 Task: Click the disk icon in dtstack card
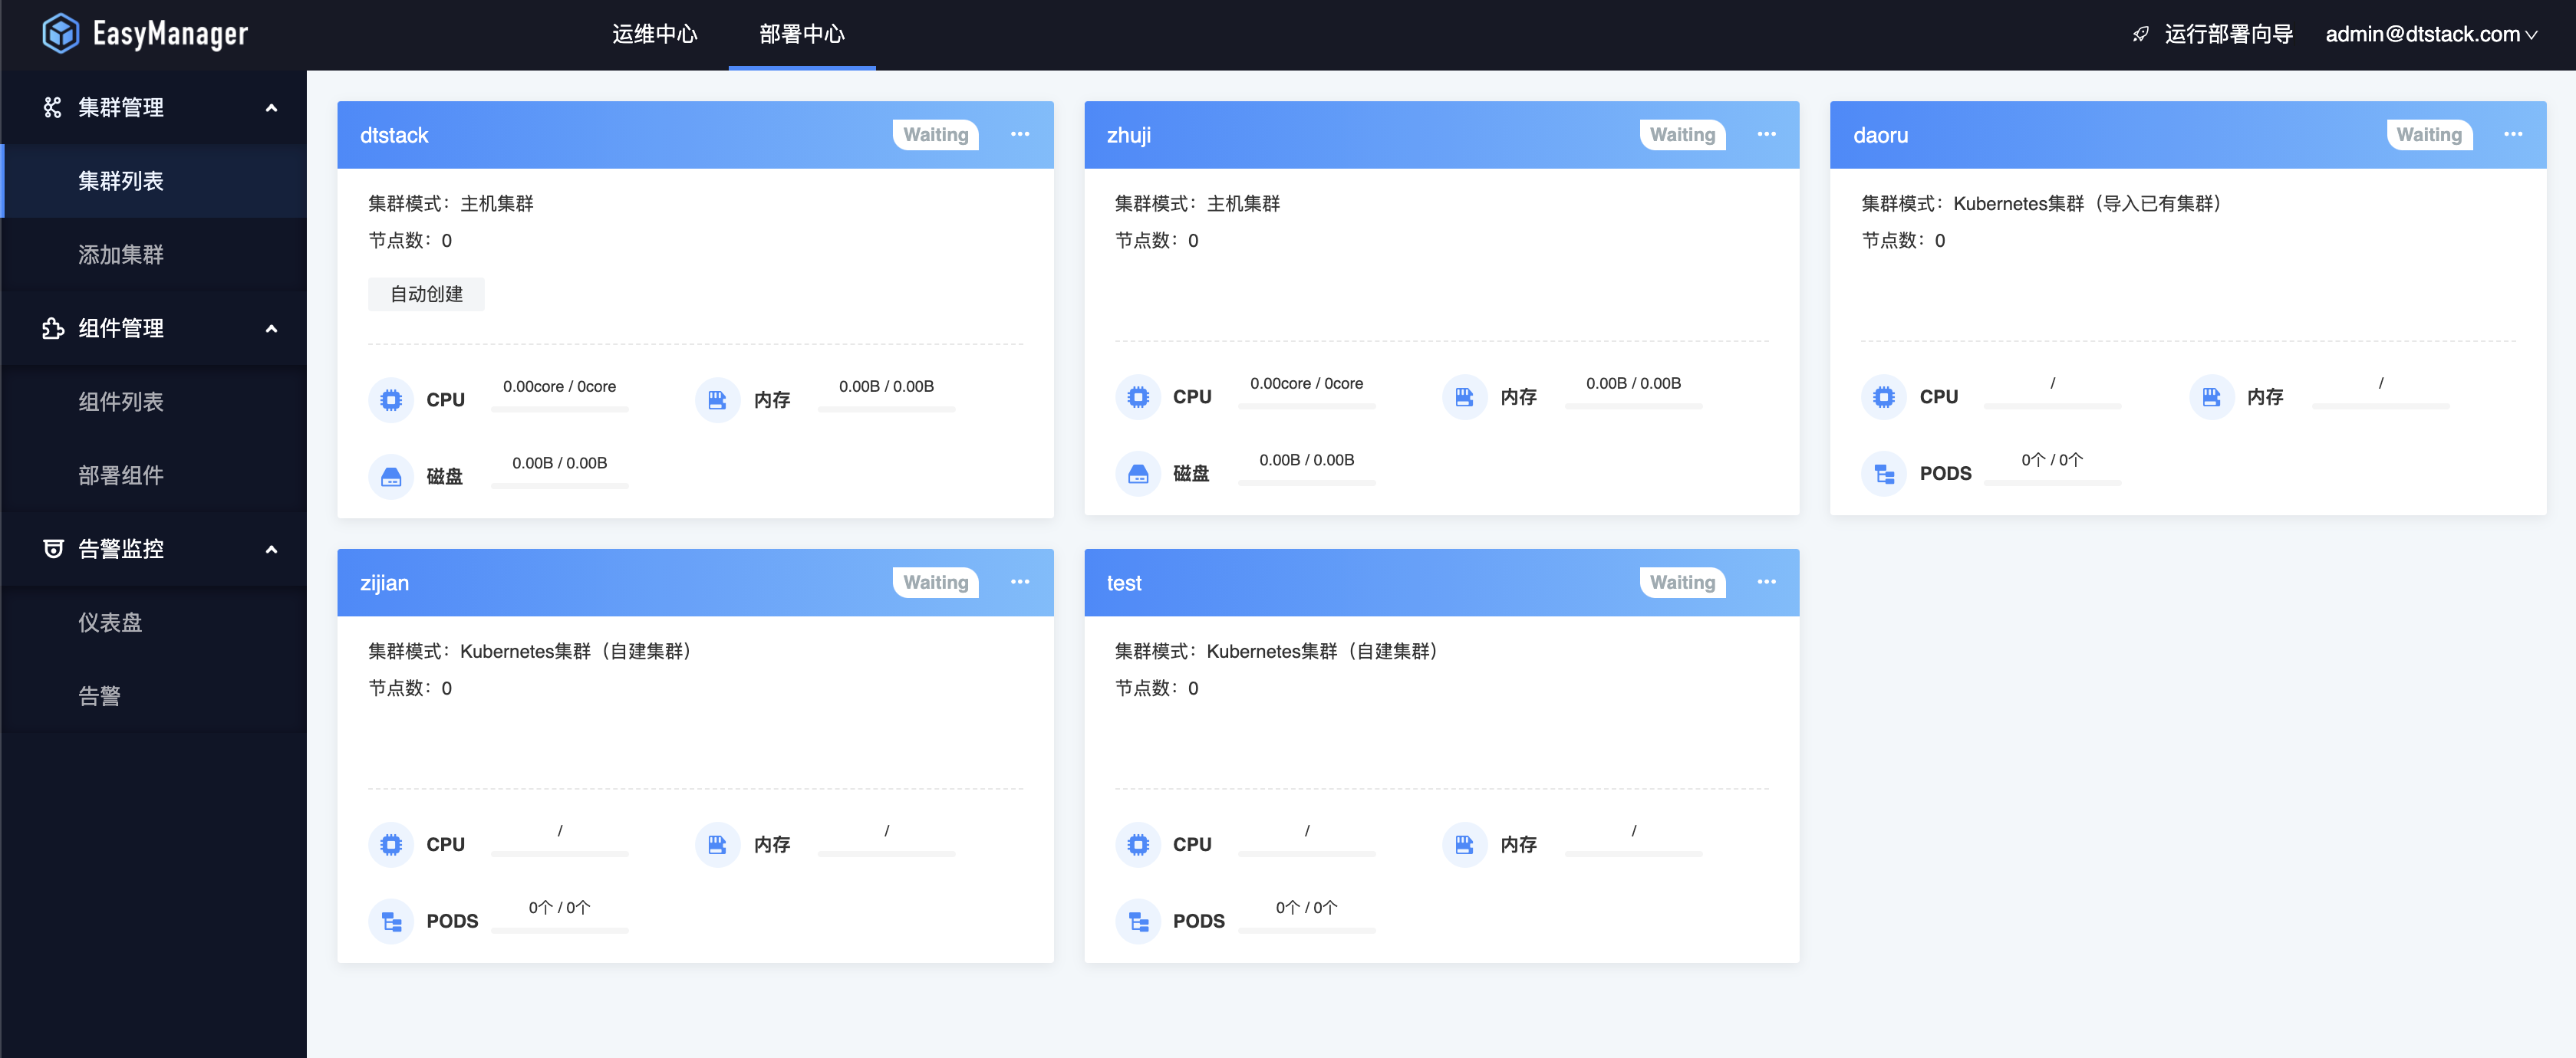[391, 477]
